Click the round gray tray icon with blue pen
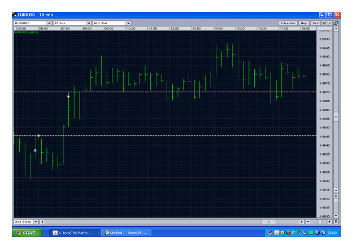 [299, 233]
